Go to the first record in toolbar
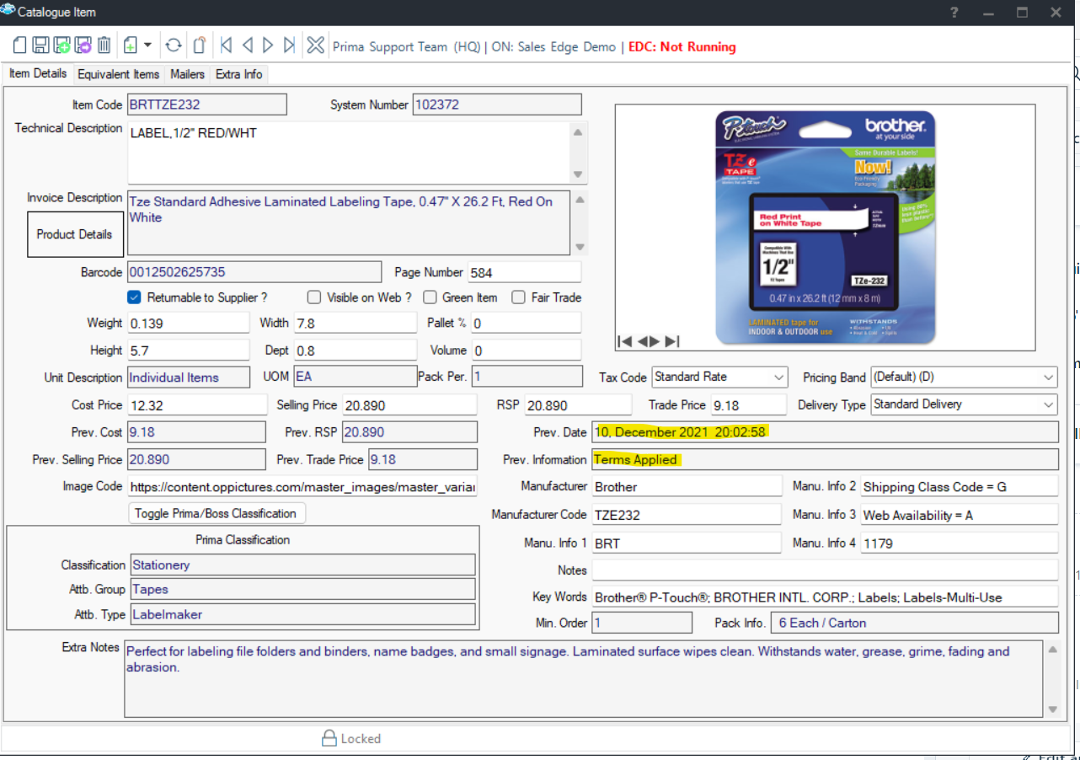This screenshot has height=760, width=1080. click(x=227, y=45)
